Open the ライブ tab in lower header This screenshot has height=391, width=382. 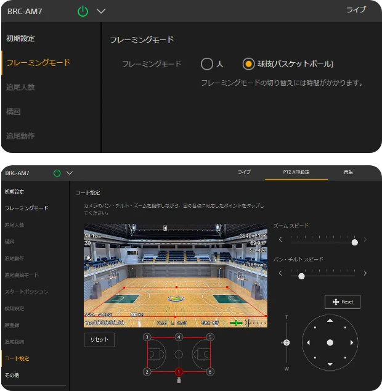tap(245, 172)
